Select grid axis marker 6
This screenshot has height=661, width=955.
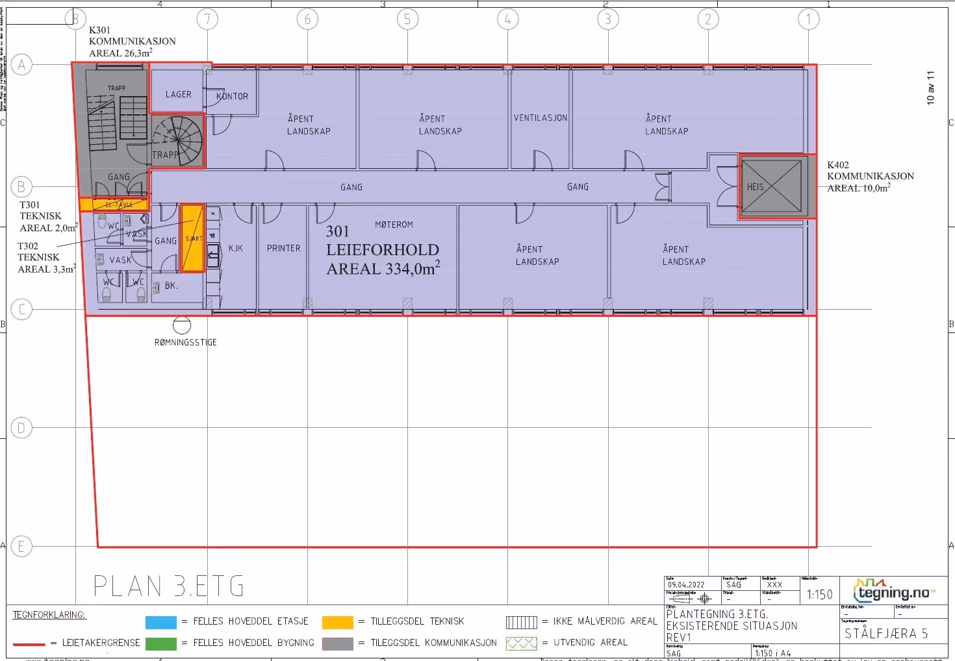[x=308, y=19]
